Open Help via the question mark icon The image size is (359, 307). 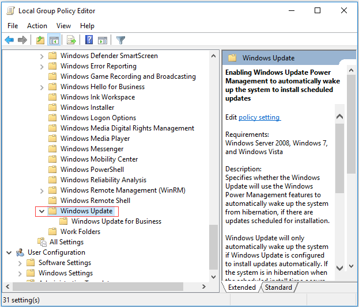point(89,40)
